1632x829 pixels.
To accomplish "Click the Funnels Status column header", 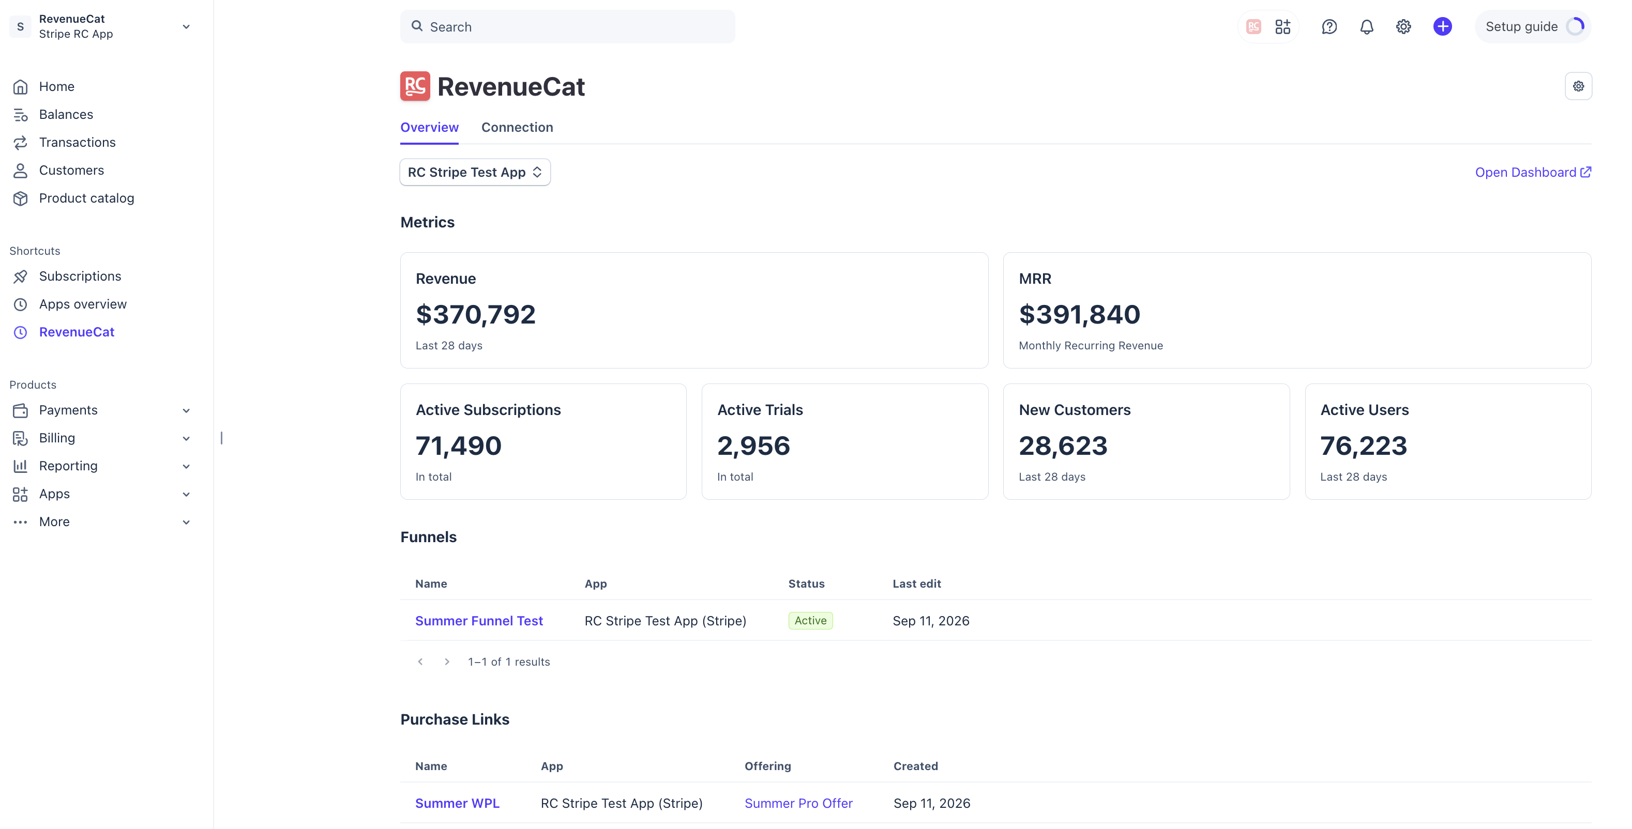I will (x=806, y=584).
